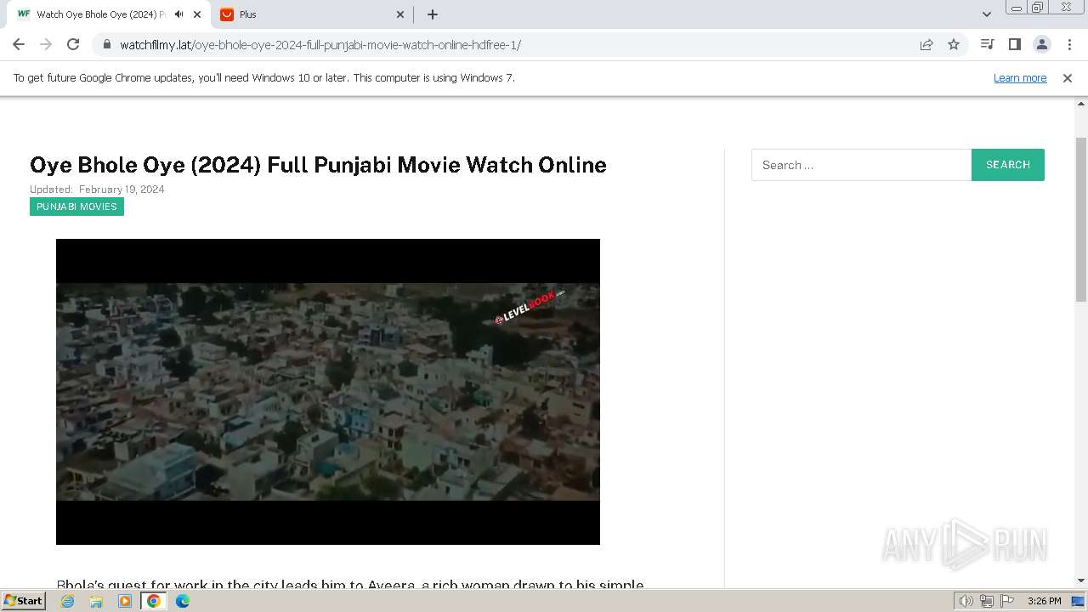Screen dimensions: 1088x612
Task: Click the Updated February 19, 2024 date
Action: click(97, 190)
